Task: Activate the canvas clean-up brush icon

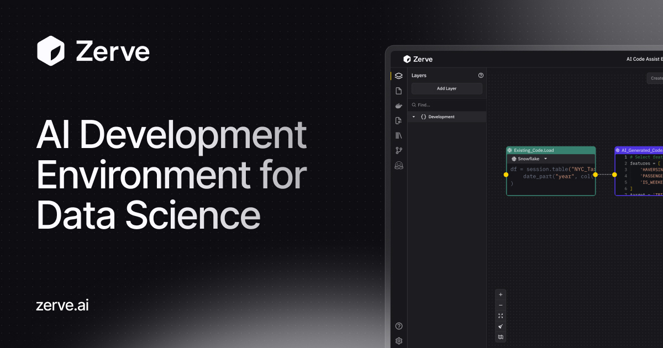Action: pyautogui.click(x=501, y=326)
